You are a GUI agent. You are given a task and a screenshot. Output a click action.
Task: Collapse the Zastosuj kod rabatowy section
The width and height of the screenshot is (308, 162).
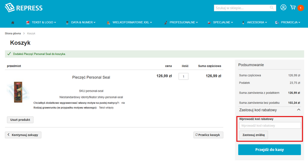299,110
